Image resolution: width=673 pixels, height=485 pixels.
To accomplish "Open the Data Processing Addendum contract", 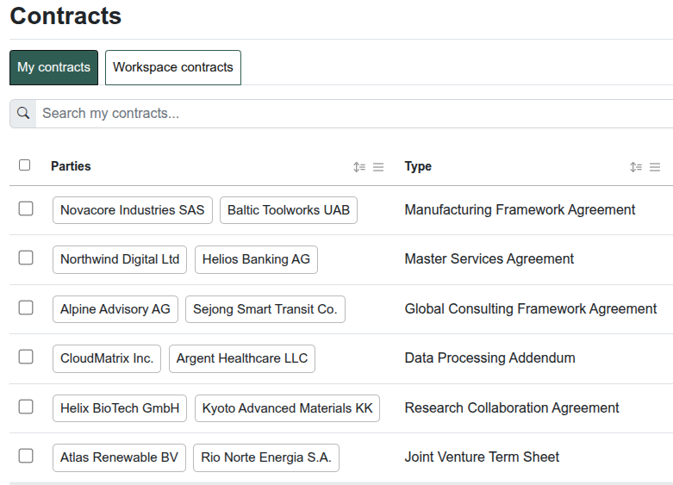I will click(x=489, y=358).
